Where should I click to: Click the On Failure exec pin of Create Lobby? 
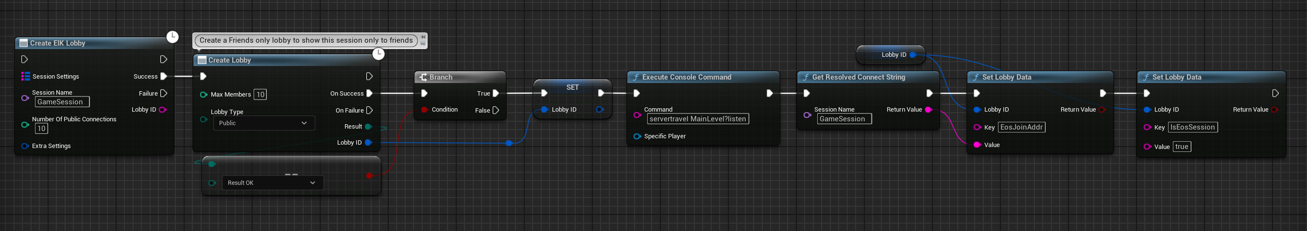(x=369, y=111)
